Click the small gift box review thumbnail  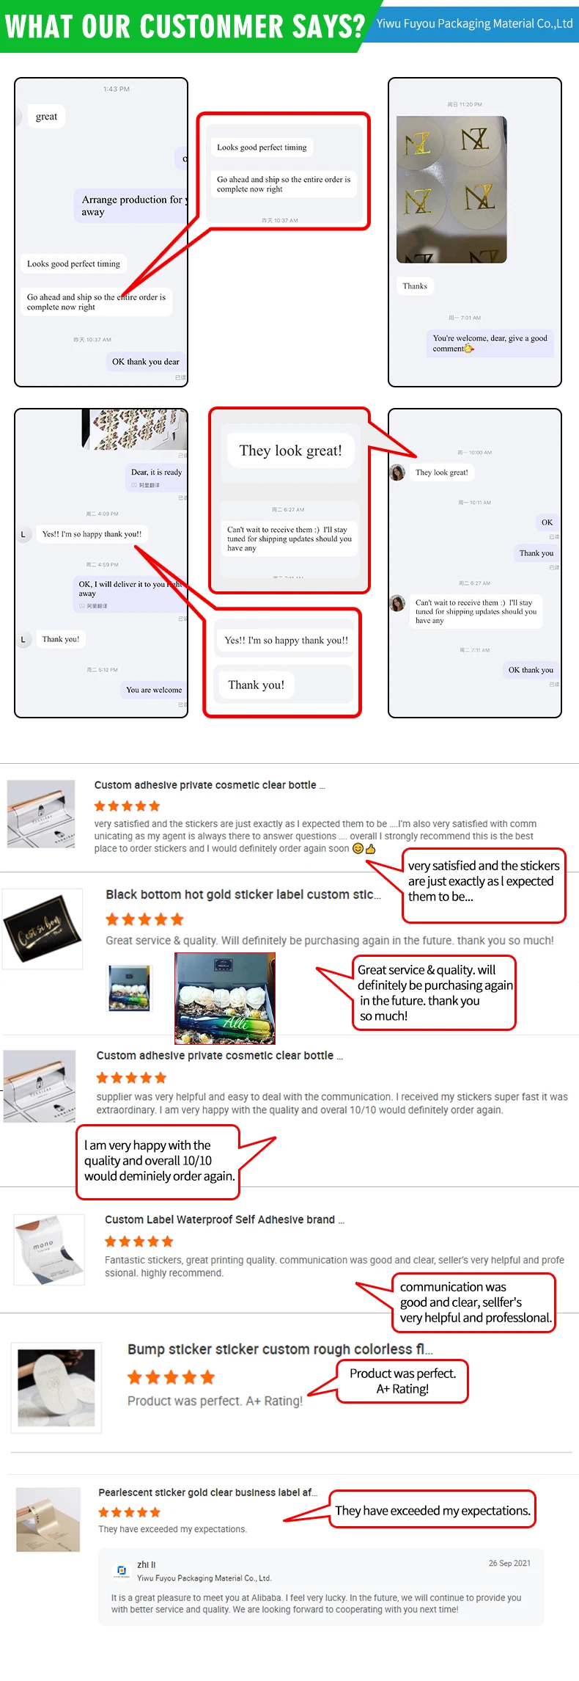[129, 988]
